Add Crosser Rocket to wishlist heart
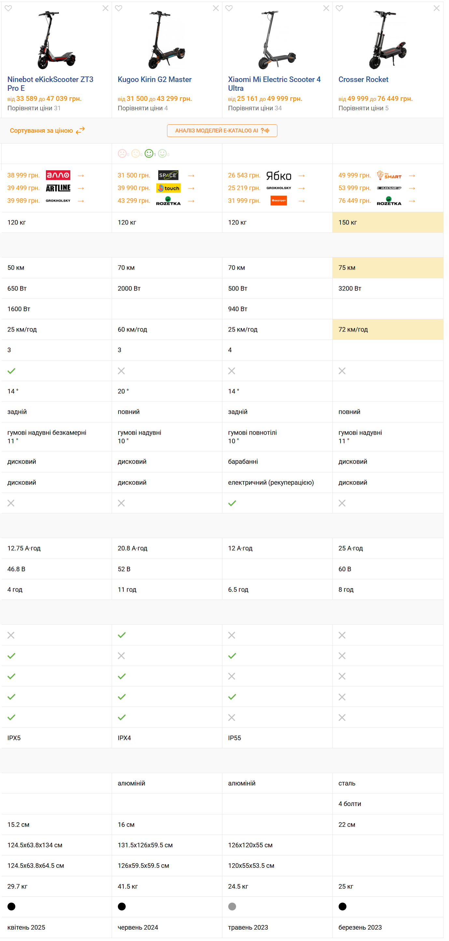The width and height of the screenshot is (449, 941). [x=339, y=8]
